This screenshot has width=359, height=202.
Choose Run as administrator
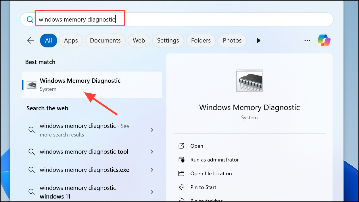[x=214, y=160]
